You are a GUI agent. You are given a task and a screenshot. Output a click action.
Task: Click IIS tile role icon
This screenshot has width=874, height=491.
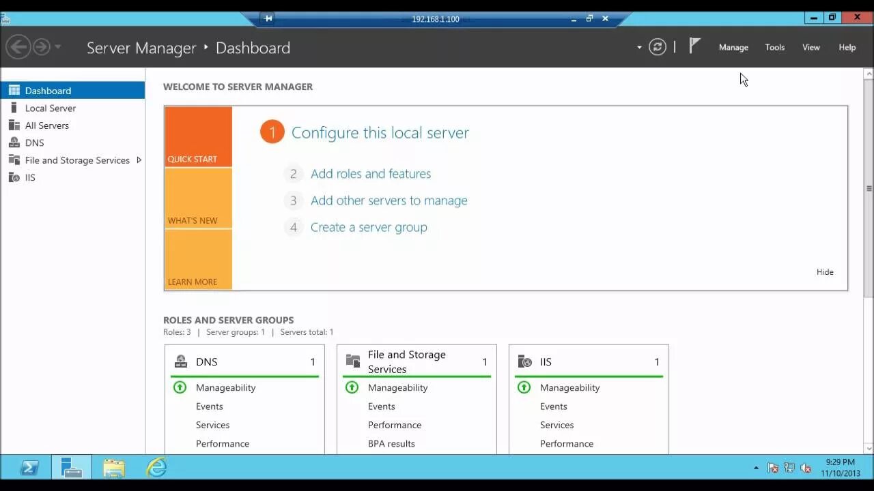[525, 361]
